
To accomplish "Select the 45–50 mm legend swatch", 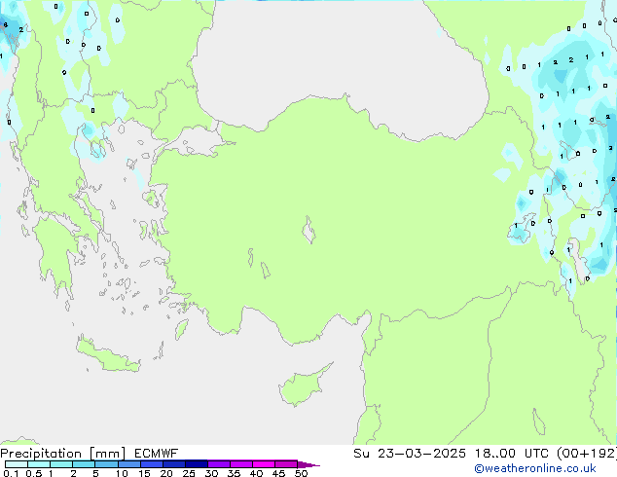I will [x=286, y=464].
